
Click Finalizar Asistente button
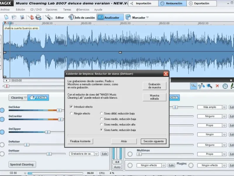[x=80, y=141]
